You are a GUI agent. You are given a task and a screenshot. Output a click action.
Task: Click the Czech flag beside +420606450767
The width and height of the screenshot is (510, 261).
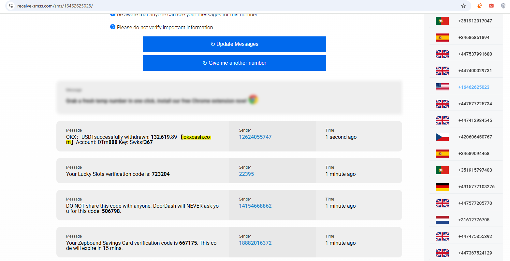click(x=442, y=137)
